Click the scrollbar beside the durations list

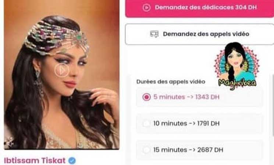point(273,105)
